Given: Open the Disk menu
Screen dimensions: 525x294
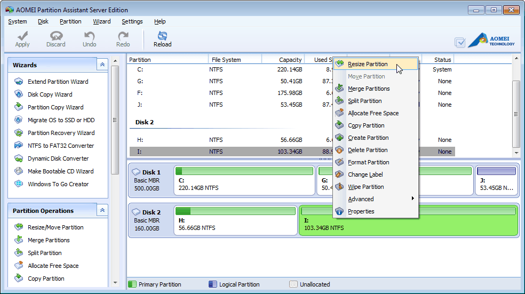Looking at the screenshot, I should [x=43, y=21].
